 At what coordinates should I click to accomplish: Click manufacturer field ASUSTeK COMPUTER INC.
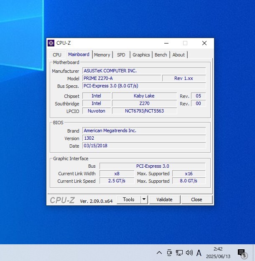click(x=144, y=71)
